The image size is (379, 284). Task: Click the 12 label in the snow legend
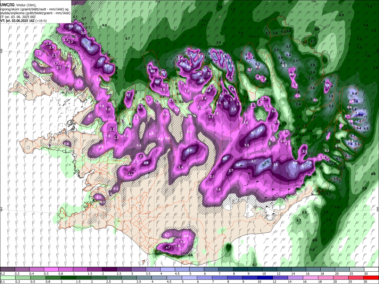[x=278, y=274]
